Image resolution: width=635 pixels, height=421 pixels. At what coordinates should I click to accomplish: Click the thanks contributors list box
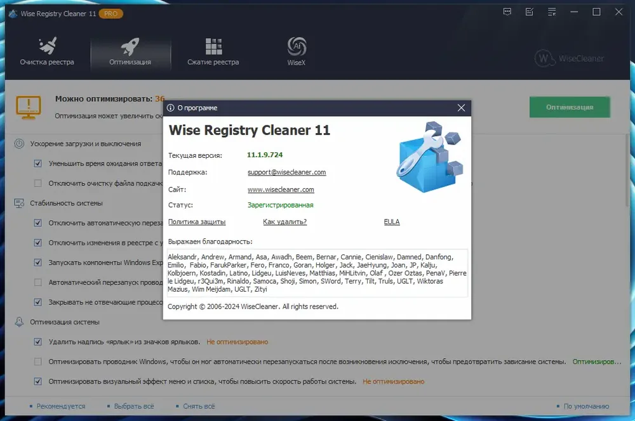point(317,273)
